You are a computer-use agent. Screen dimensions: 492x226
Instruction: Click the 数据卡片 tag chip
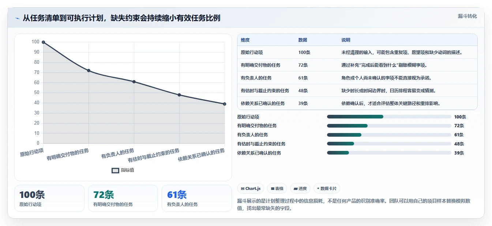coord(327,188)
